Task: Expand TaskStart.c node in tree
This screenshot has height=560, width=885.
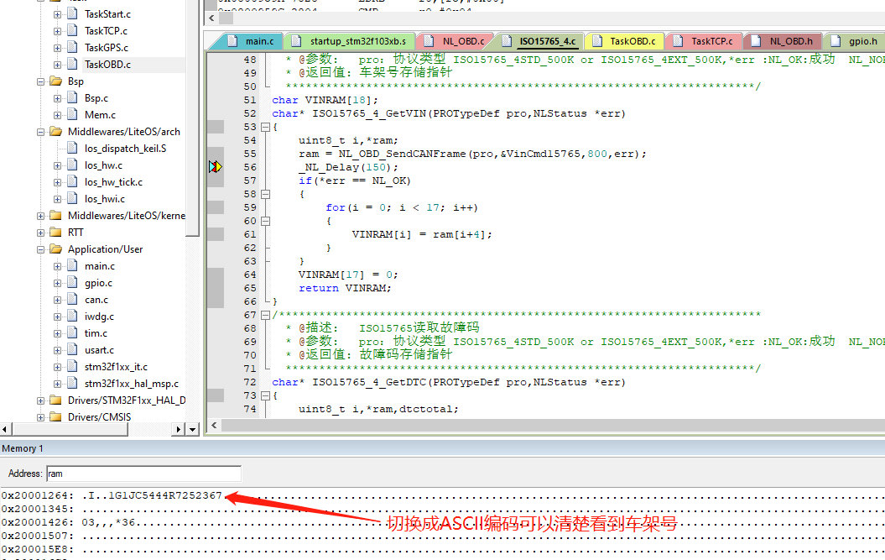Action: (58, 14)
